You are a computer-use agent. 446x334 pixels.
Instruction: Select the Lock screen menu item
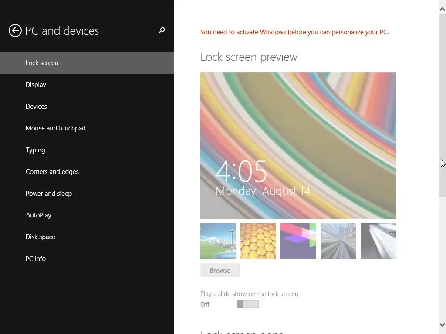(42, 63)
